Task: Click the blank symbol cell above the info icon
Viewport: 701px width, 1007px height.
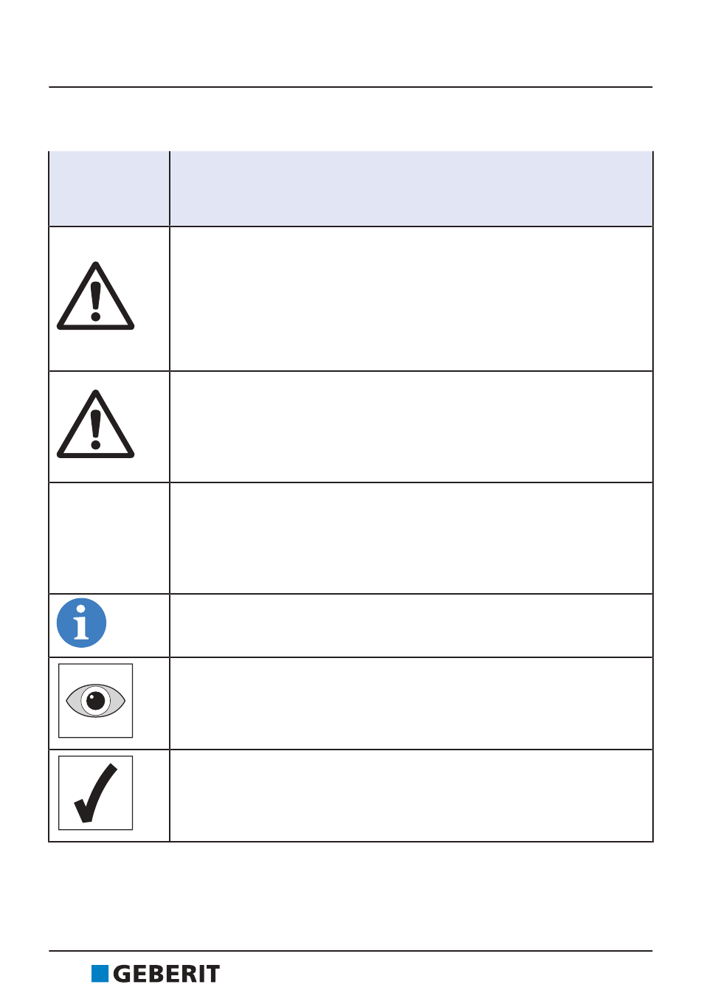Action: (x=109, y=539)
